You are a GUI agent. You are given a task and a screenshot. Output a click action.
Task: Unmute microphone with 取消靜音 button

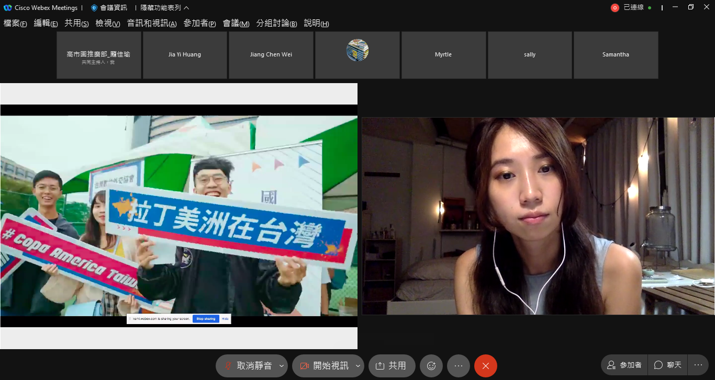(x=248, y=366)
